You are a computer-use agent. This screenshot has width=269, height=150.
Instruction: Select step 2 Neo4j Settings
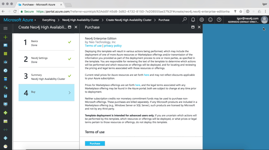click(x=46, y=59)
